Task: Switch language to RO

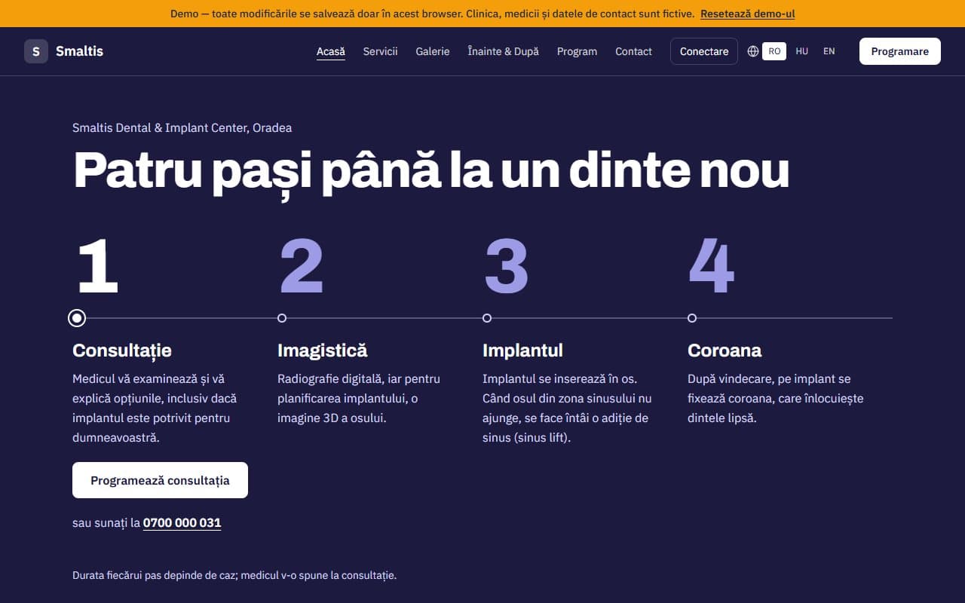Action: pyautogui.click(x=774, y=51)
